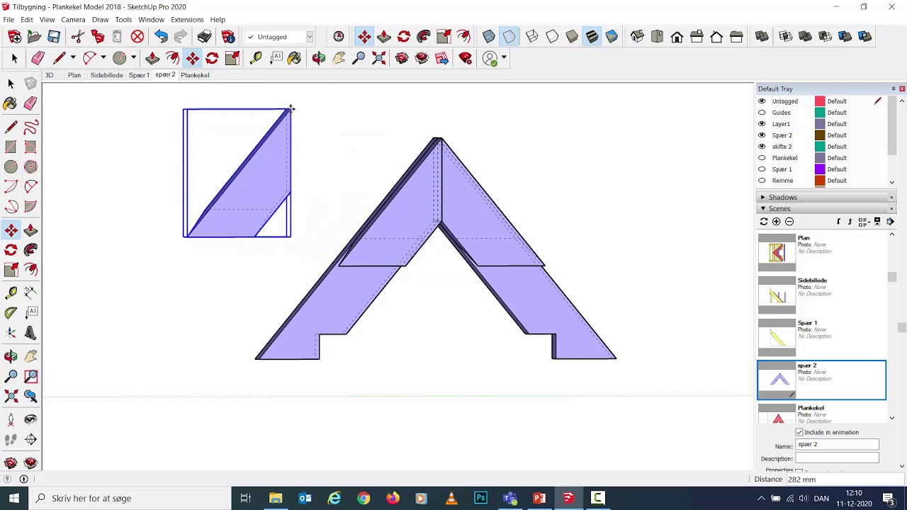This screenshot has height=510, width=907.
Task: Open Circle tool dropdown arrow
Action: [133, 58]
